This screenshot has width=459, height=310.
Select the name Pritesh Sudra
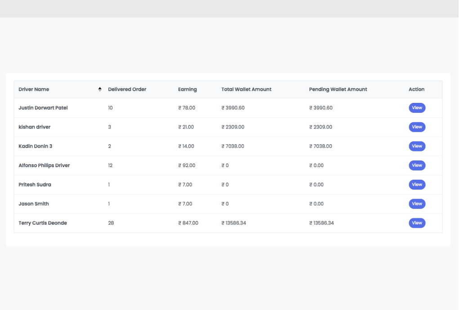click(x=35, y=185)
